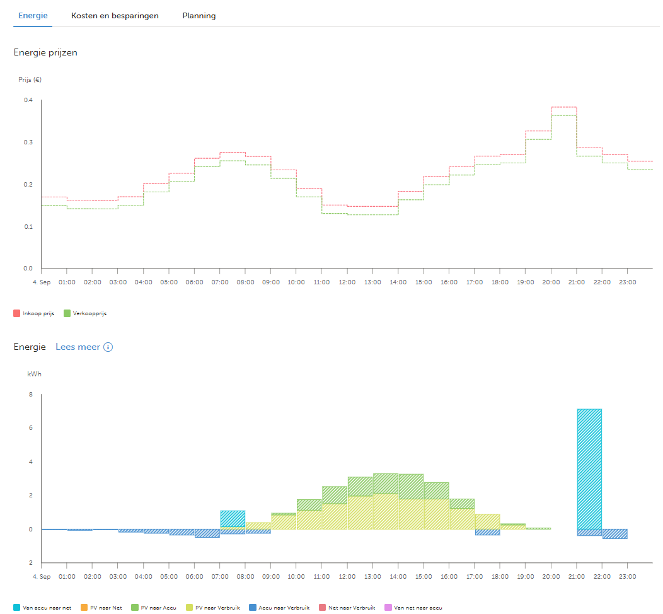The width and height of the screenshot is (663, 614).
Task: Toggle the Inkoop prijs legend series
Action: (x=34, y=313)
